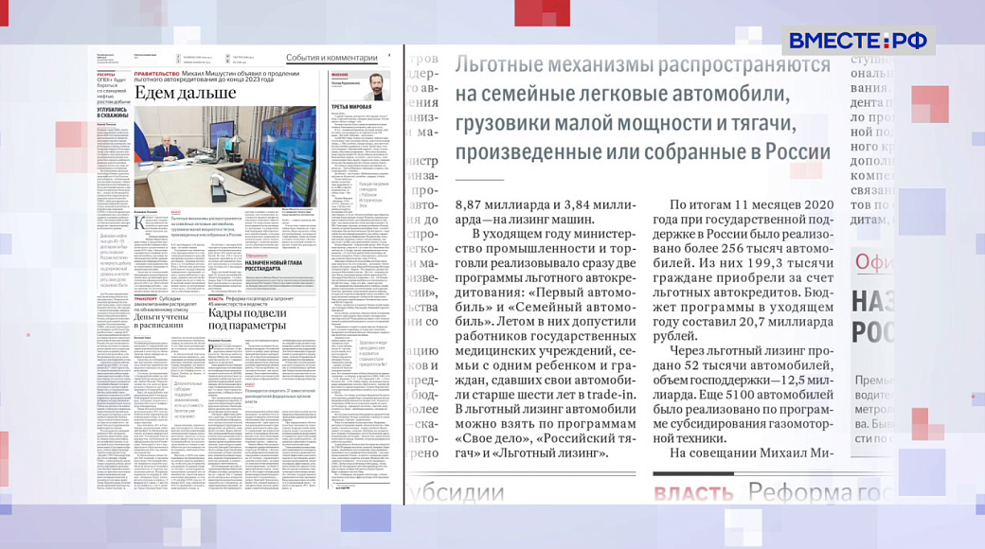The height and width of the screenshot is (549, 985).
Task: Click quote 'Дополнительные субсидии поддержат авиакомпании'
Action: point(188,399)
